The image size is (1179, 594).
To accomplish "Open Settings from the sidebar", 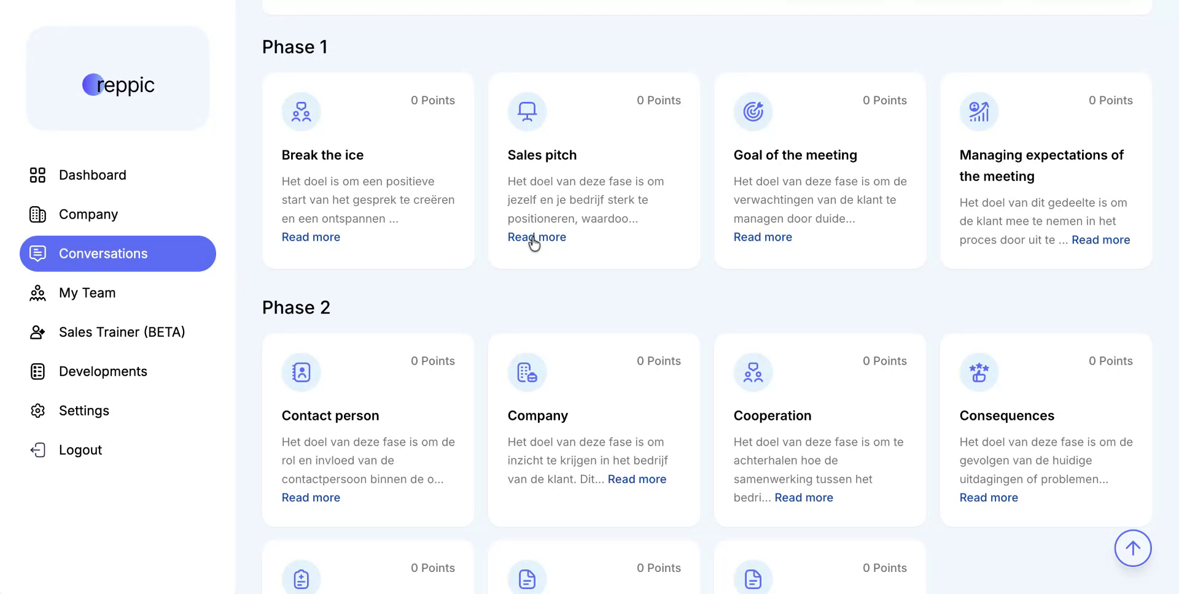I will pyautogui.click(x=84, y=411).
